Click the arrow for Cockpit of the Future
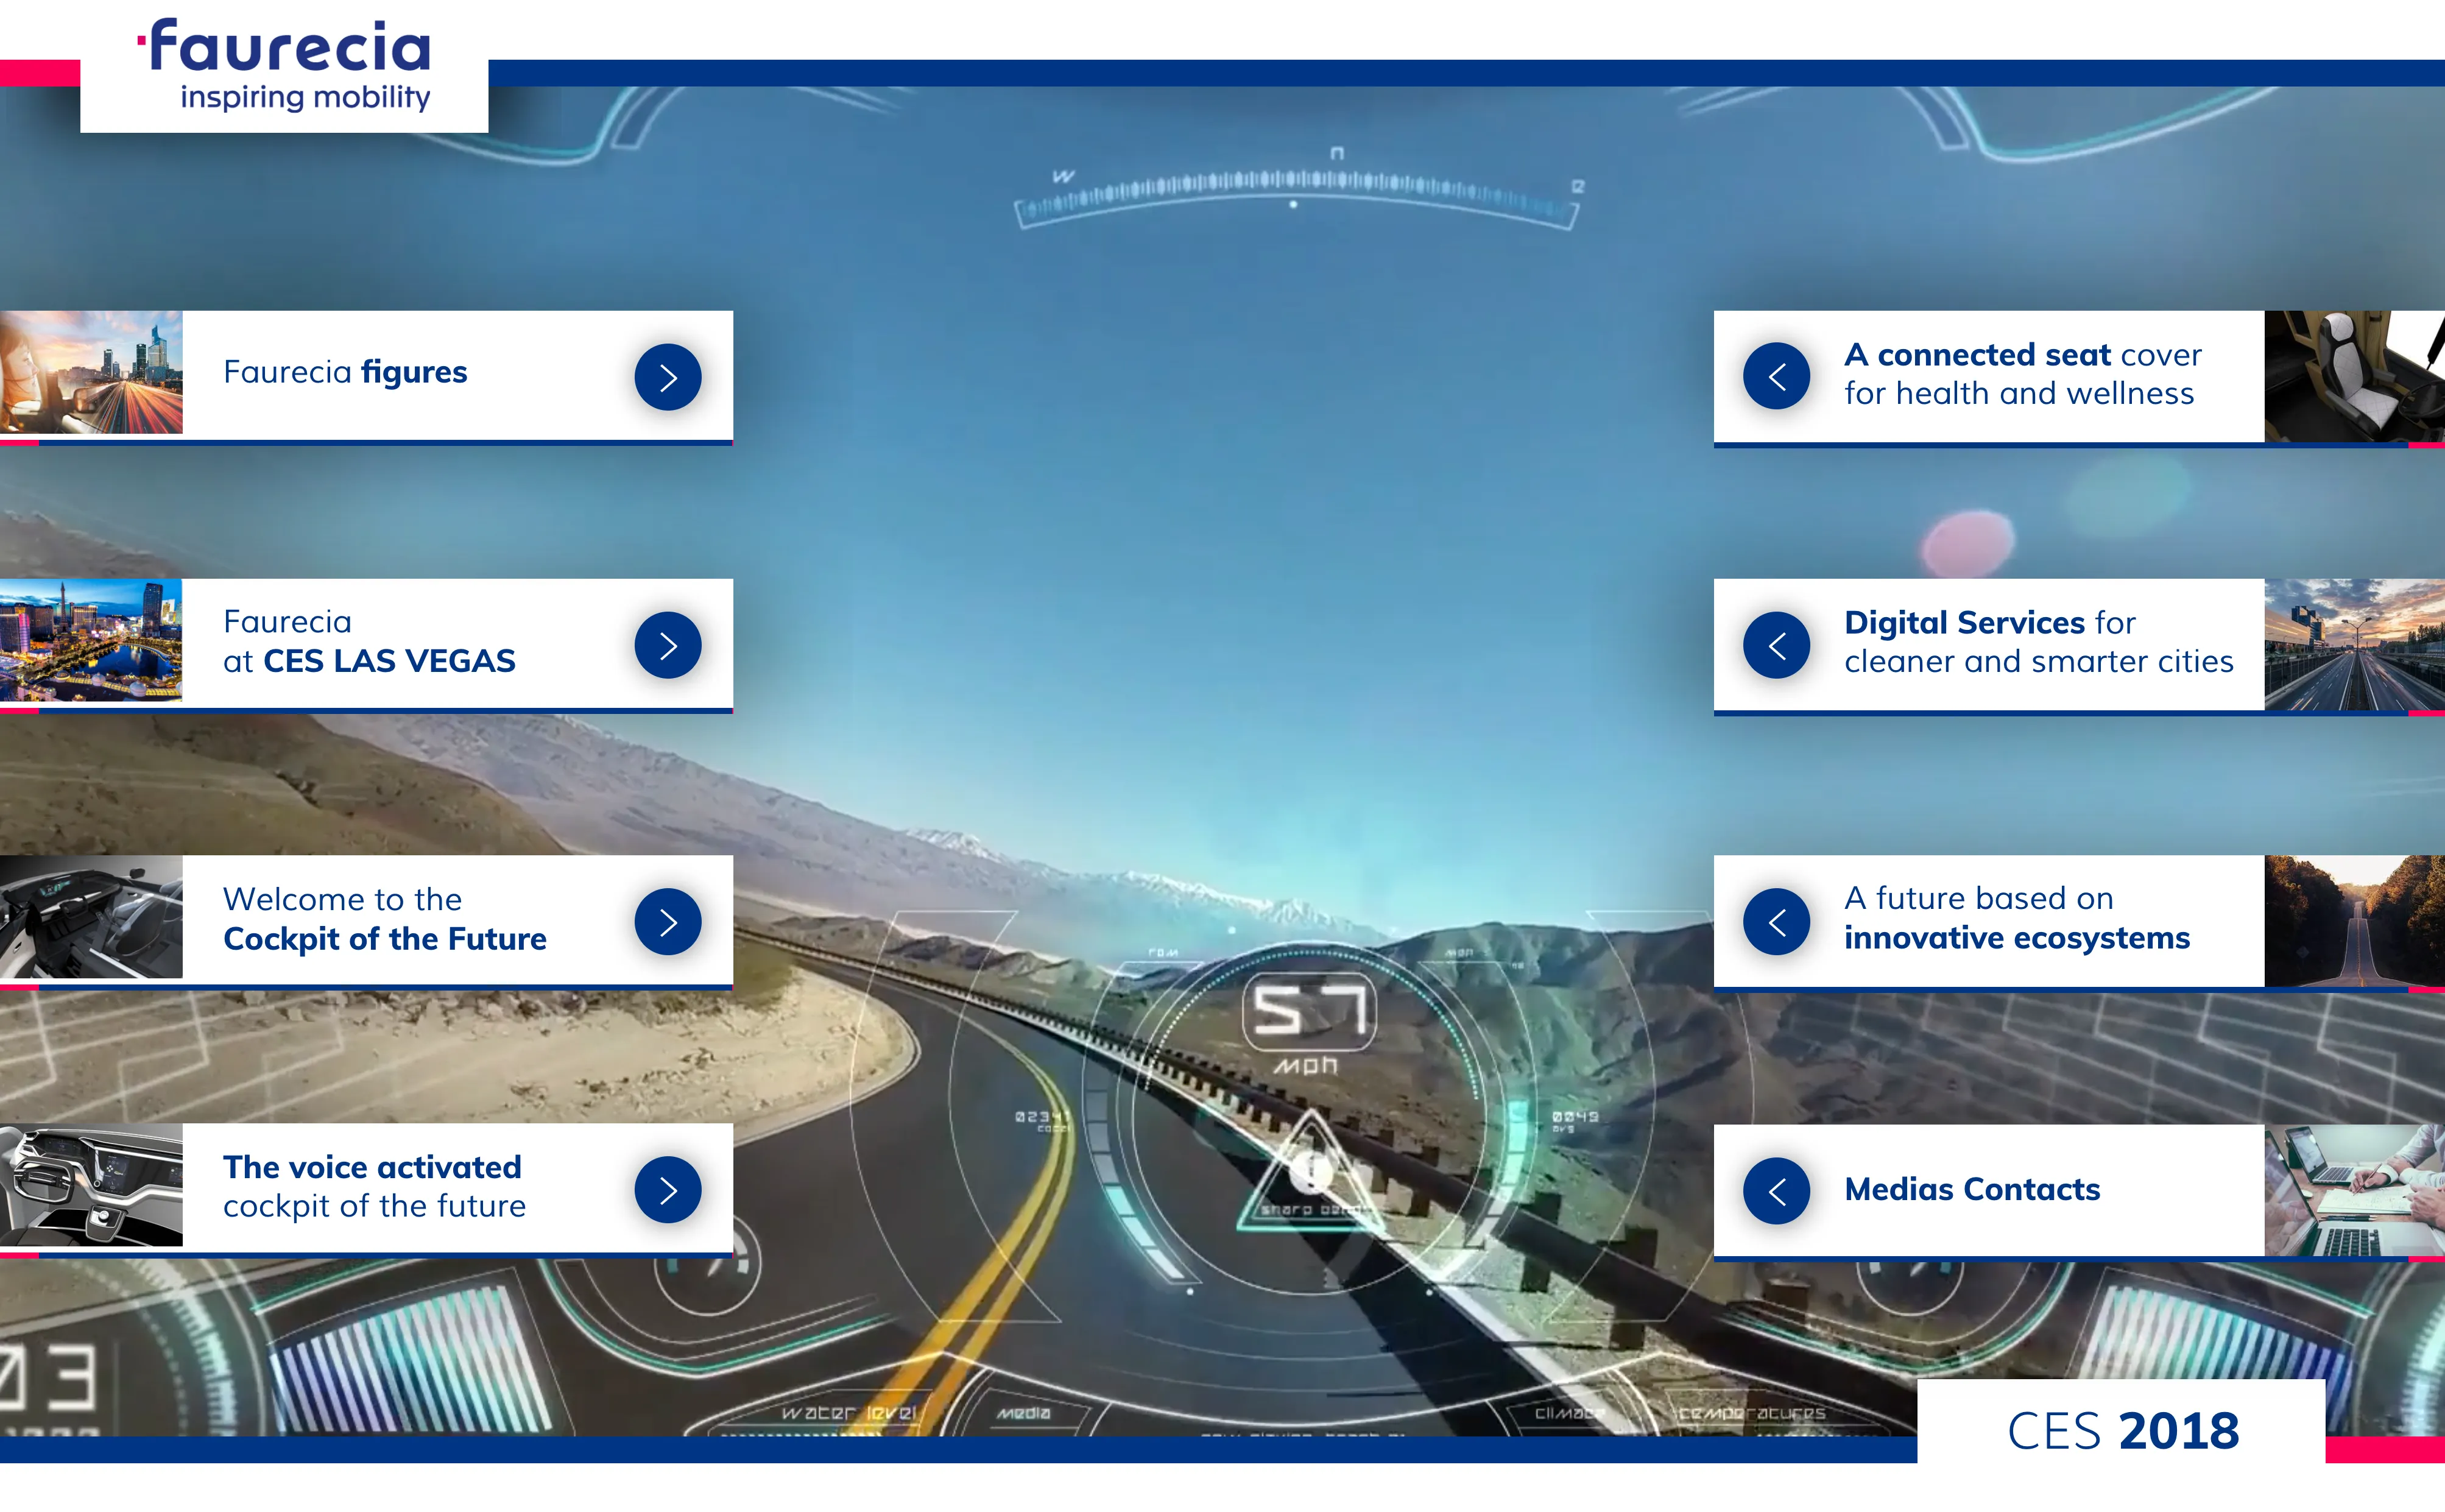 (667, 921)
